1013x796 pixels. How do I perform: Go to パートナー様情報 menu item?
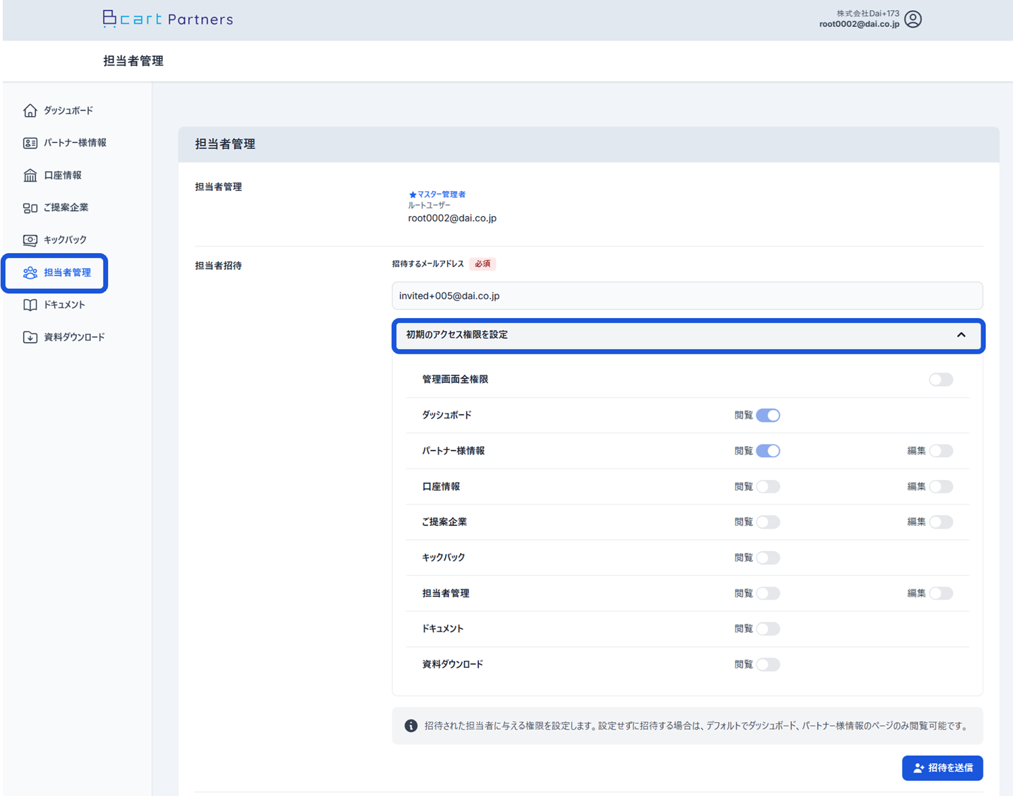75,142
